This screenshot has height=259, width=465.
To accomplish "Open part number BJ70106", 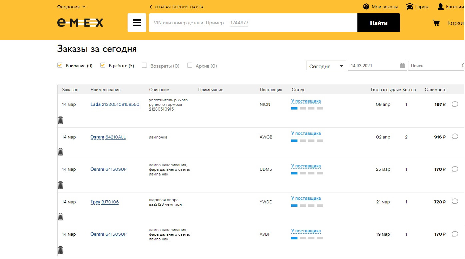I will coord(110,202).
